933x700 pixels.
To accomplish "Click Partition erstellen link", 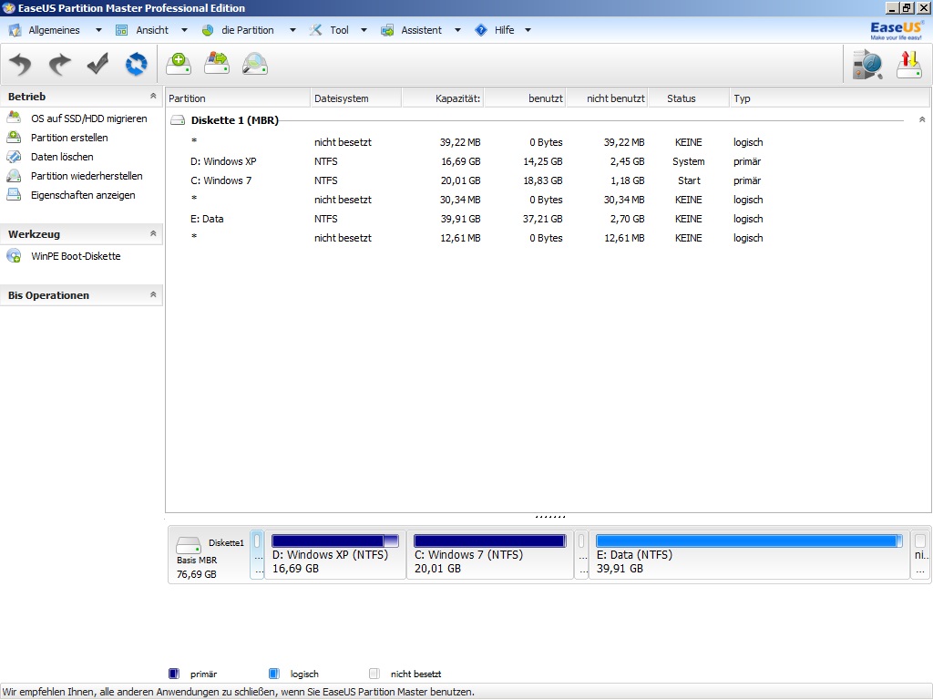I will [69, 138].
